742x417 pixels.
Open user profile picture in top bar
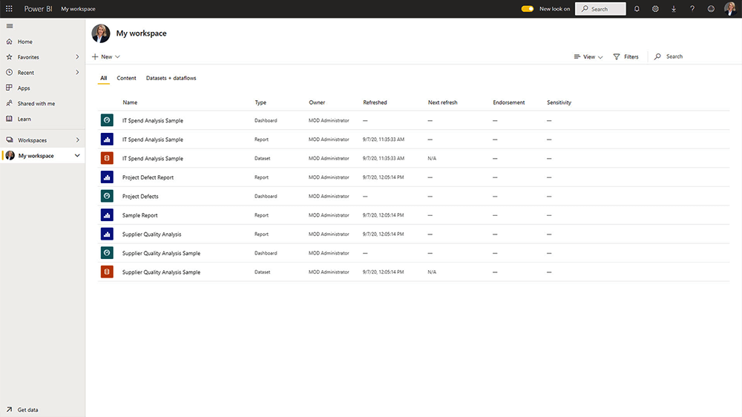click(x=730, y=8)
